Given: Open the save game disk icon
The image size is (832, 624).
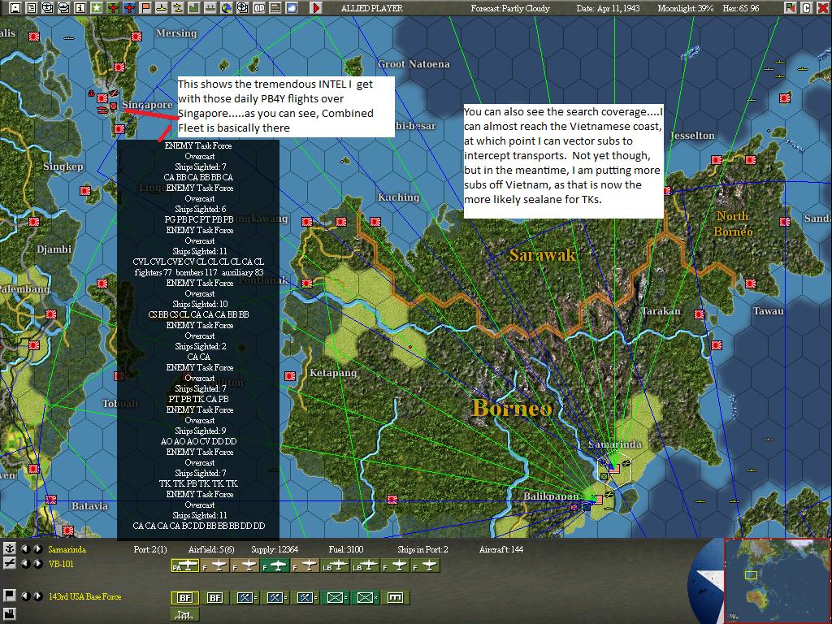Looking at the screenshot, I should 16,8.
